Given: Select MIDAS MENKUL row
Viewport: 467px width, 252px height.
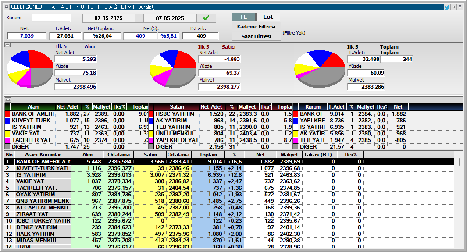Looking at the screenshot, I should point(229,241).
